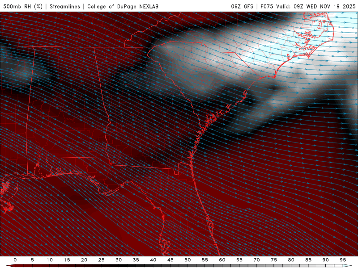Select the "75" legend tick label
The image size is (358, 268).
coord(274,260)
